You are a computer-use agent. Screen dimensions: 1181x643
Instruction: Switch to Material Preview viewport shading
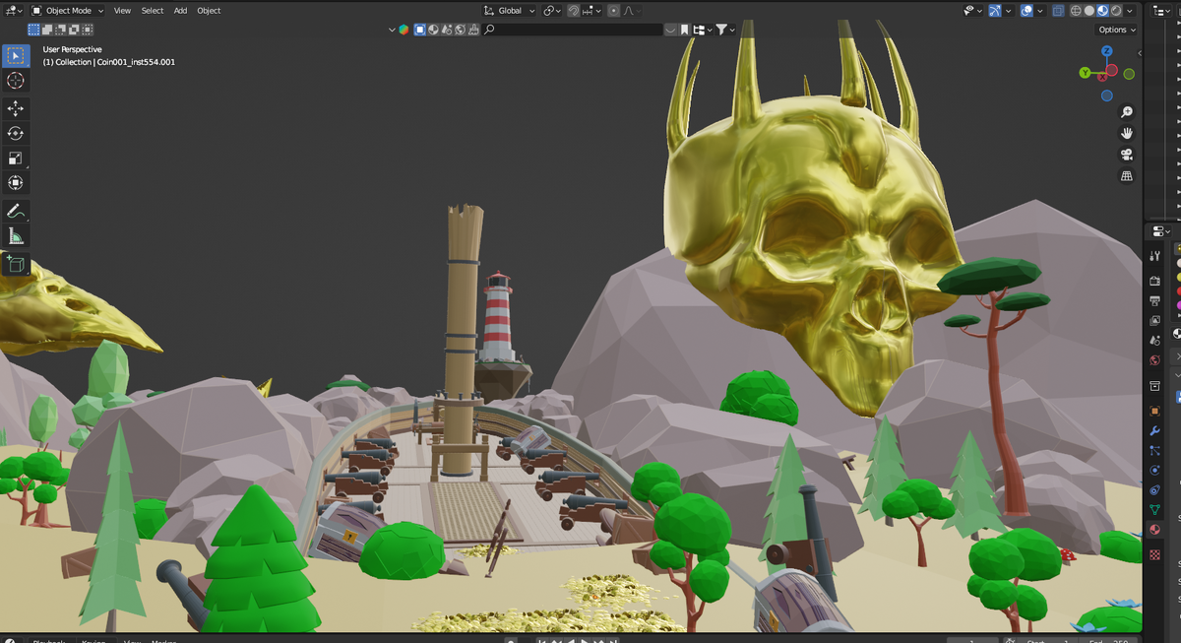coord(1102,11)
